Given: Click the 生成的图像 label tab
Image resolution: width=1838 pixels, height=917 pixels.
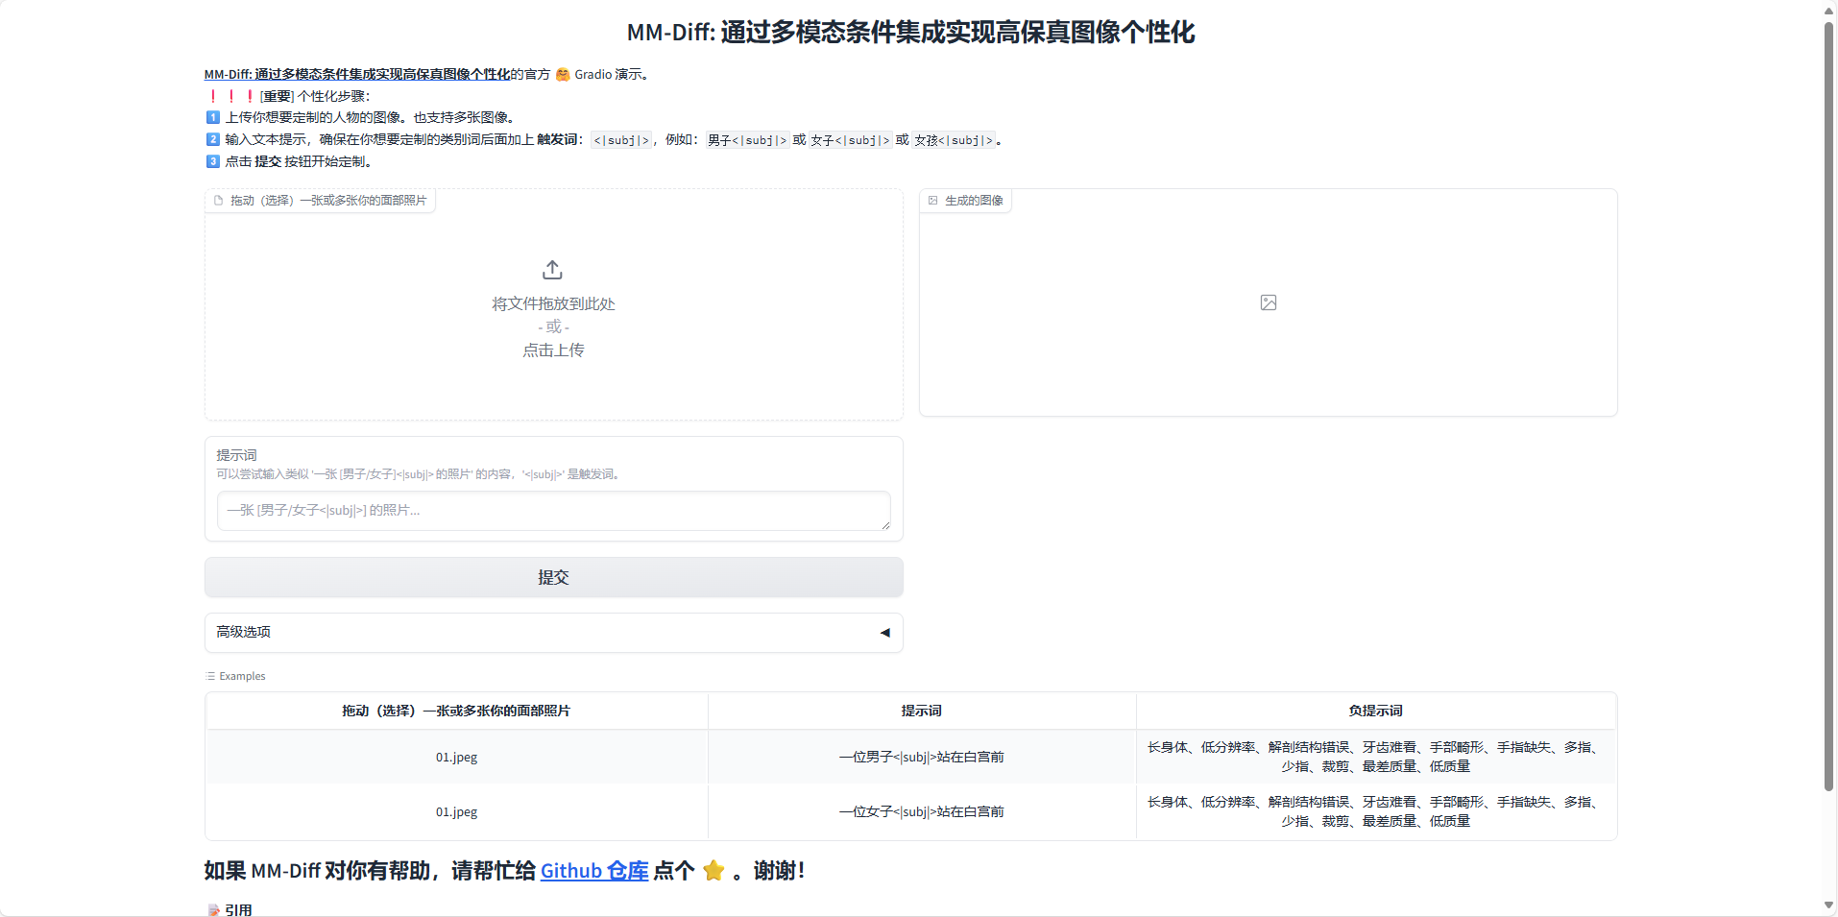Looking at the screenshot, I should (966, 201).
